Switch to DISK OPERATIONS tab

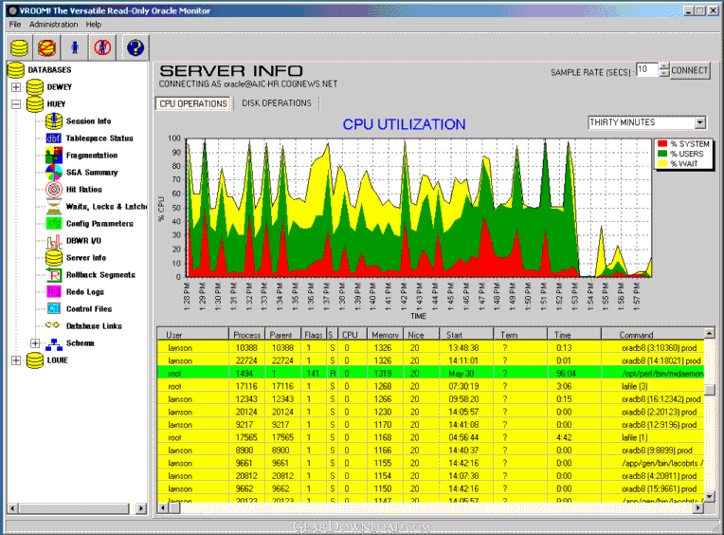click(277, 103)
